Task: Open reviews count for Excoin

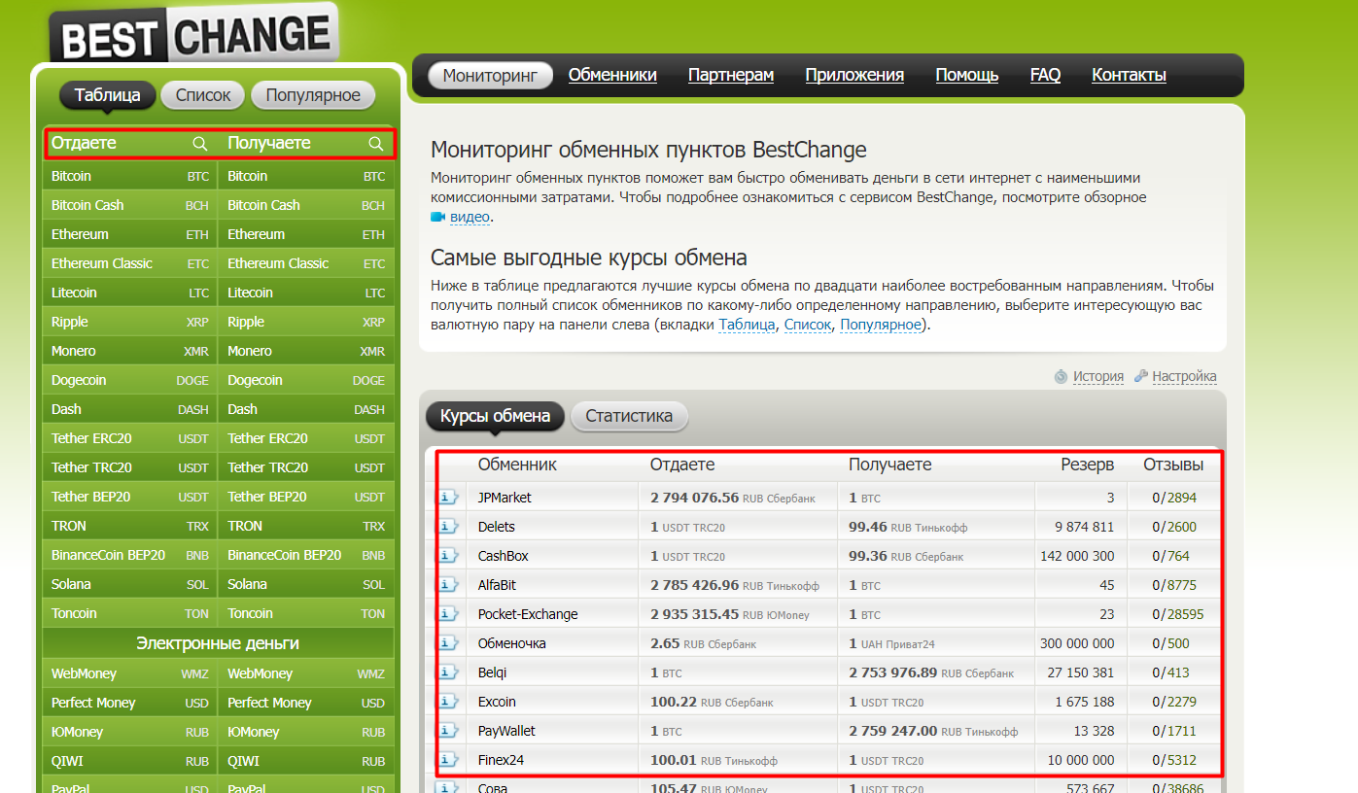Action: coord(1178,702)
